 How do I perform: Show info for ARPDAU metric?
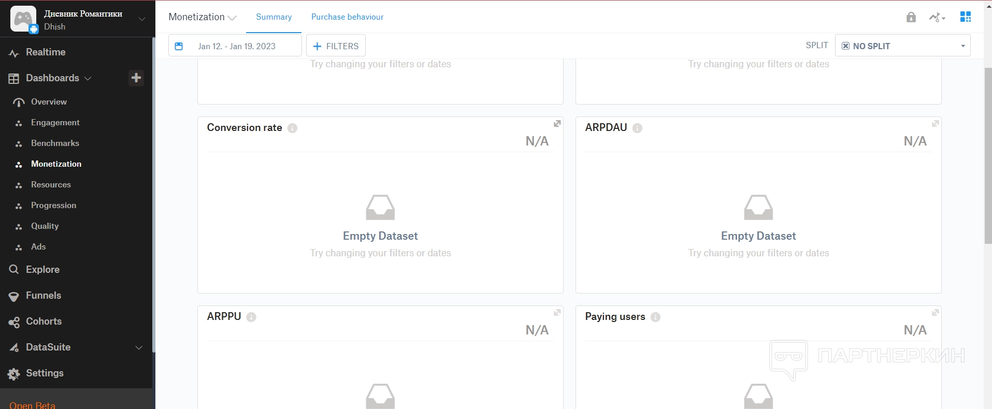(637, 128)
